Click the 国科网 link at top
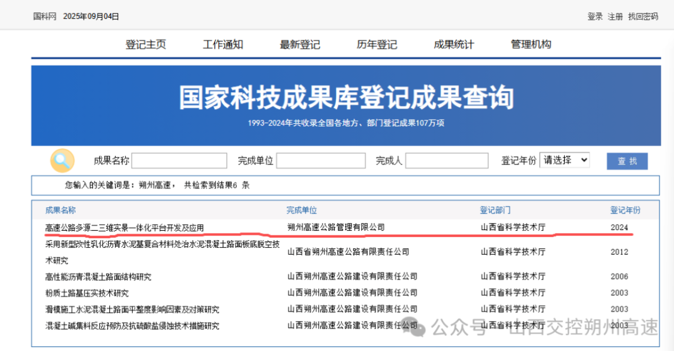 tap(45, 16)
